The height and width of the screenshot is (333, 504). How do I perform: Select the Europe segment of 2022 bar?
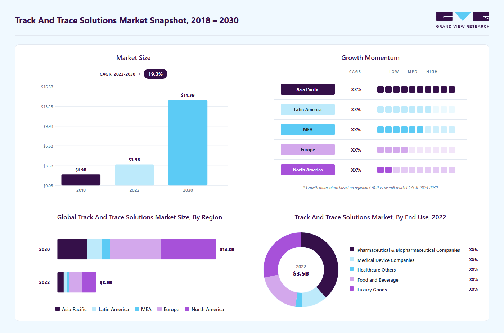(75, 282)
